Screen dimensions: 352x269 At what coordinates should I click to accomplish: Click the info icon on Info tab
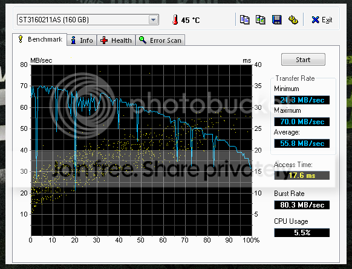pyautogui.click(x=73, y=40)
